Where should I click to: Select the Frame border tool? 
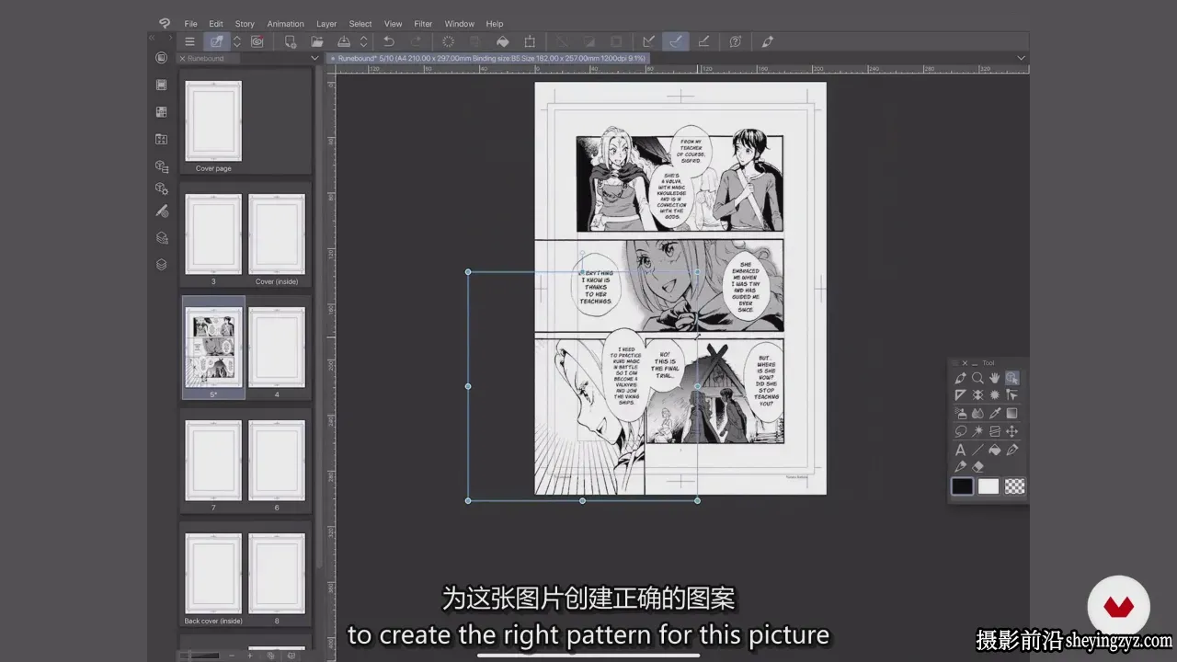995,431
